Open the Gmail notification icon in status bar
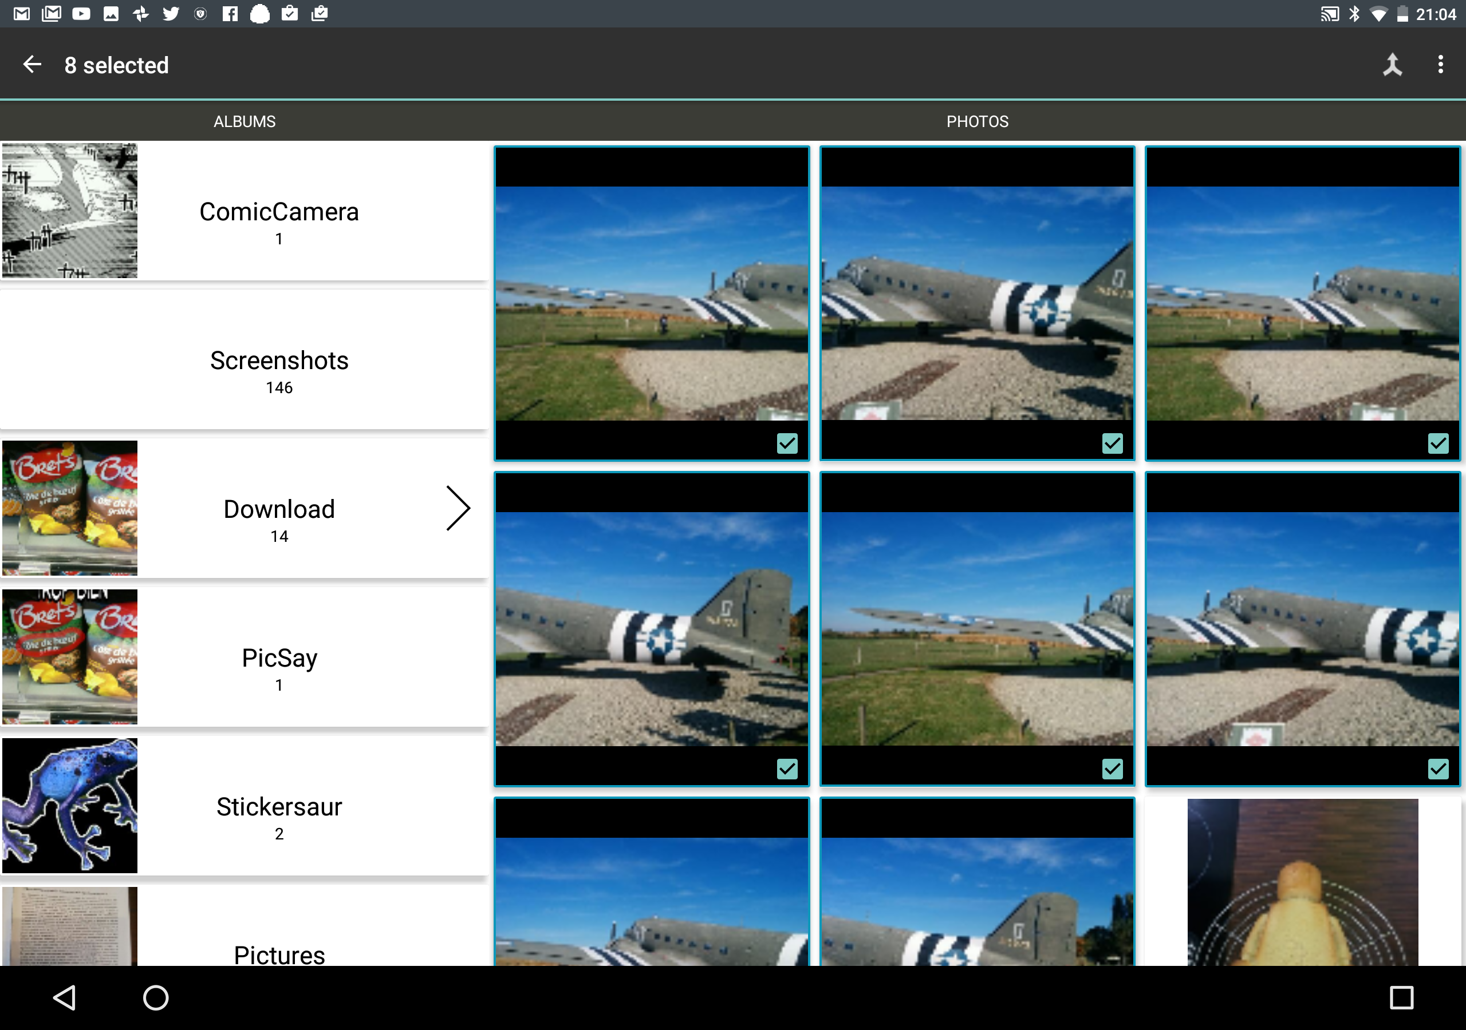The height and width of the screenshot is (1030, 1466). tap(22, 13)
